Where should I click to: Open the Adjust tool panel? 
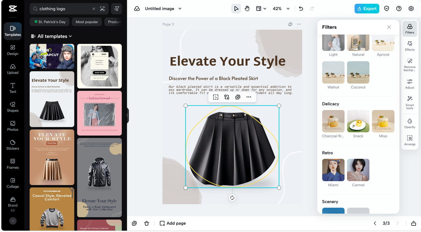[409, 84]
